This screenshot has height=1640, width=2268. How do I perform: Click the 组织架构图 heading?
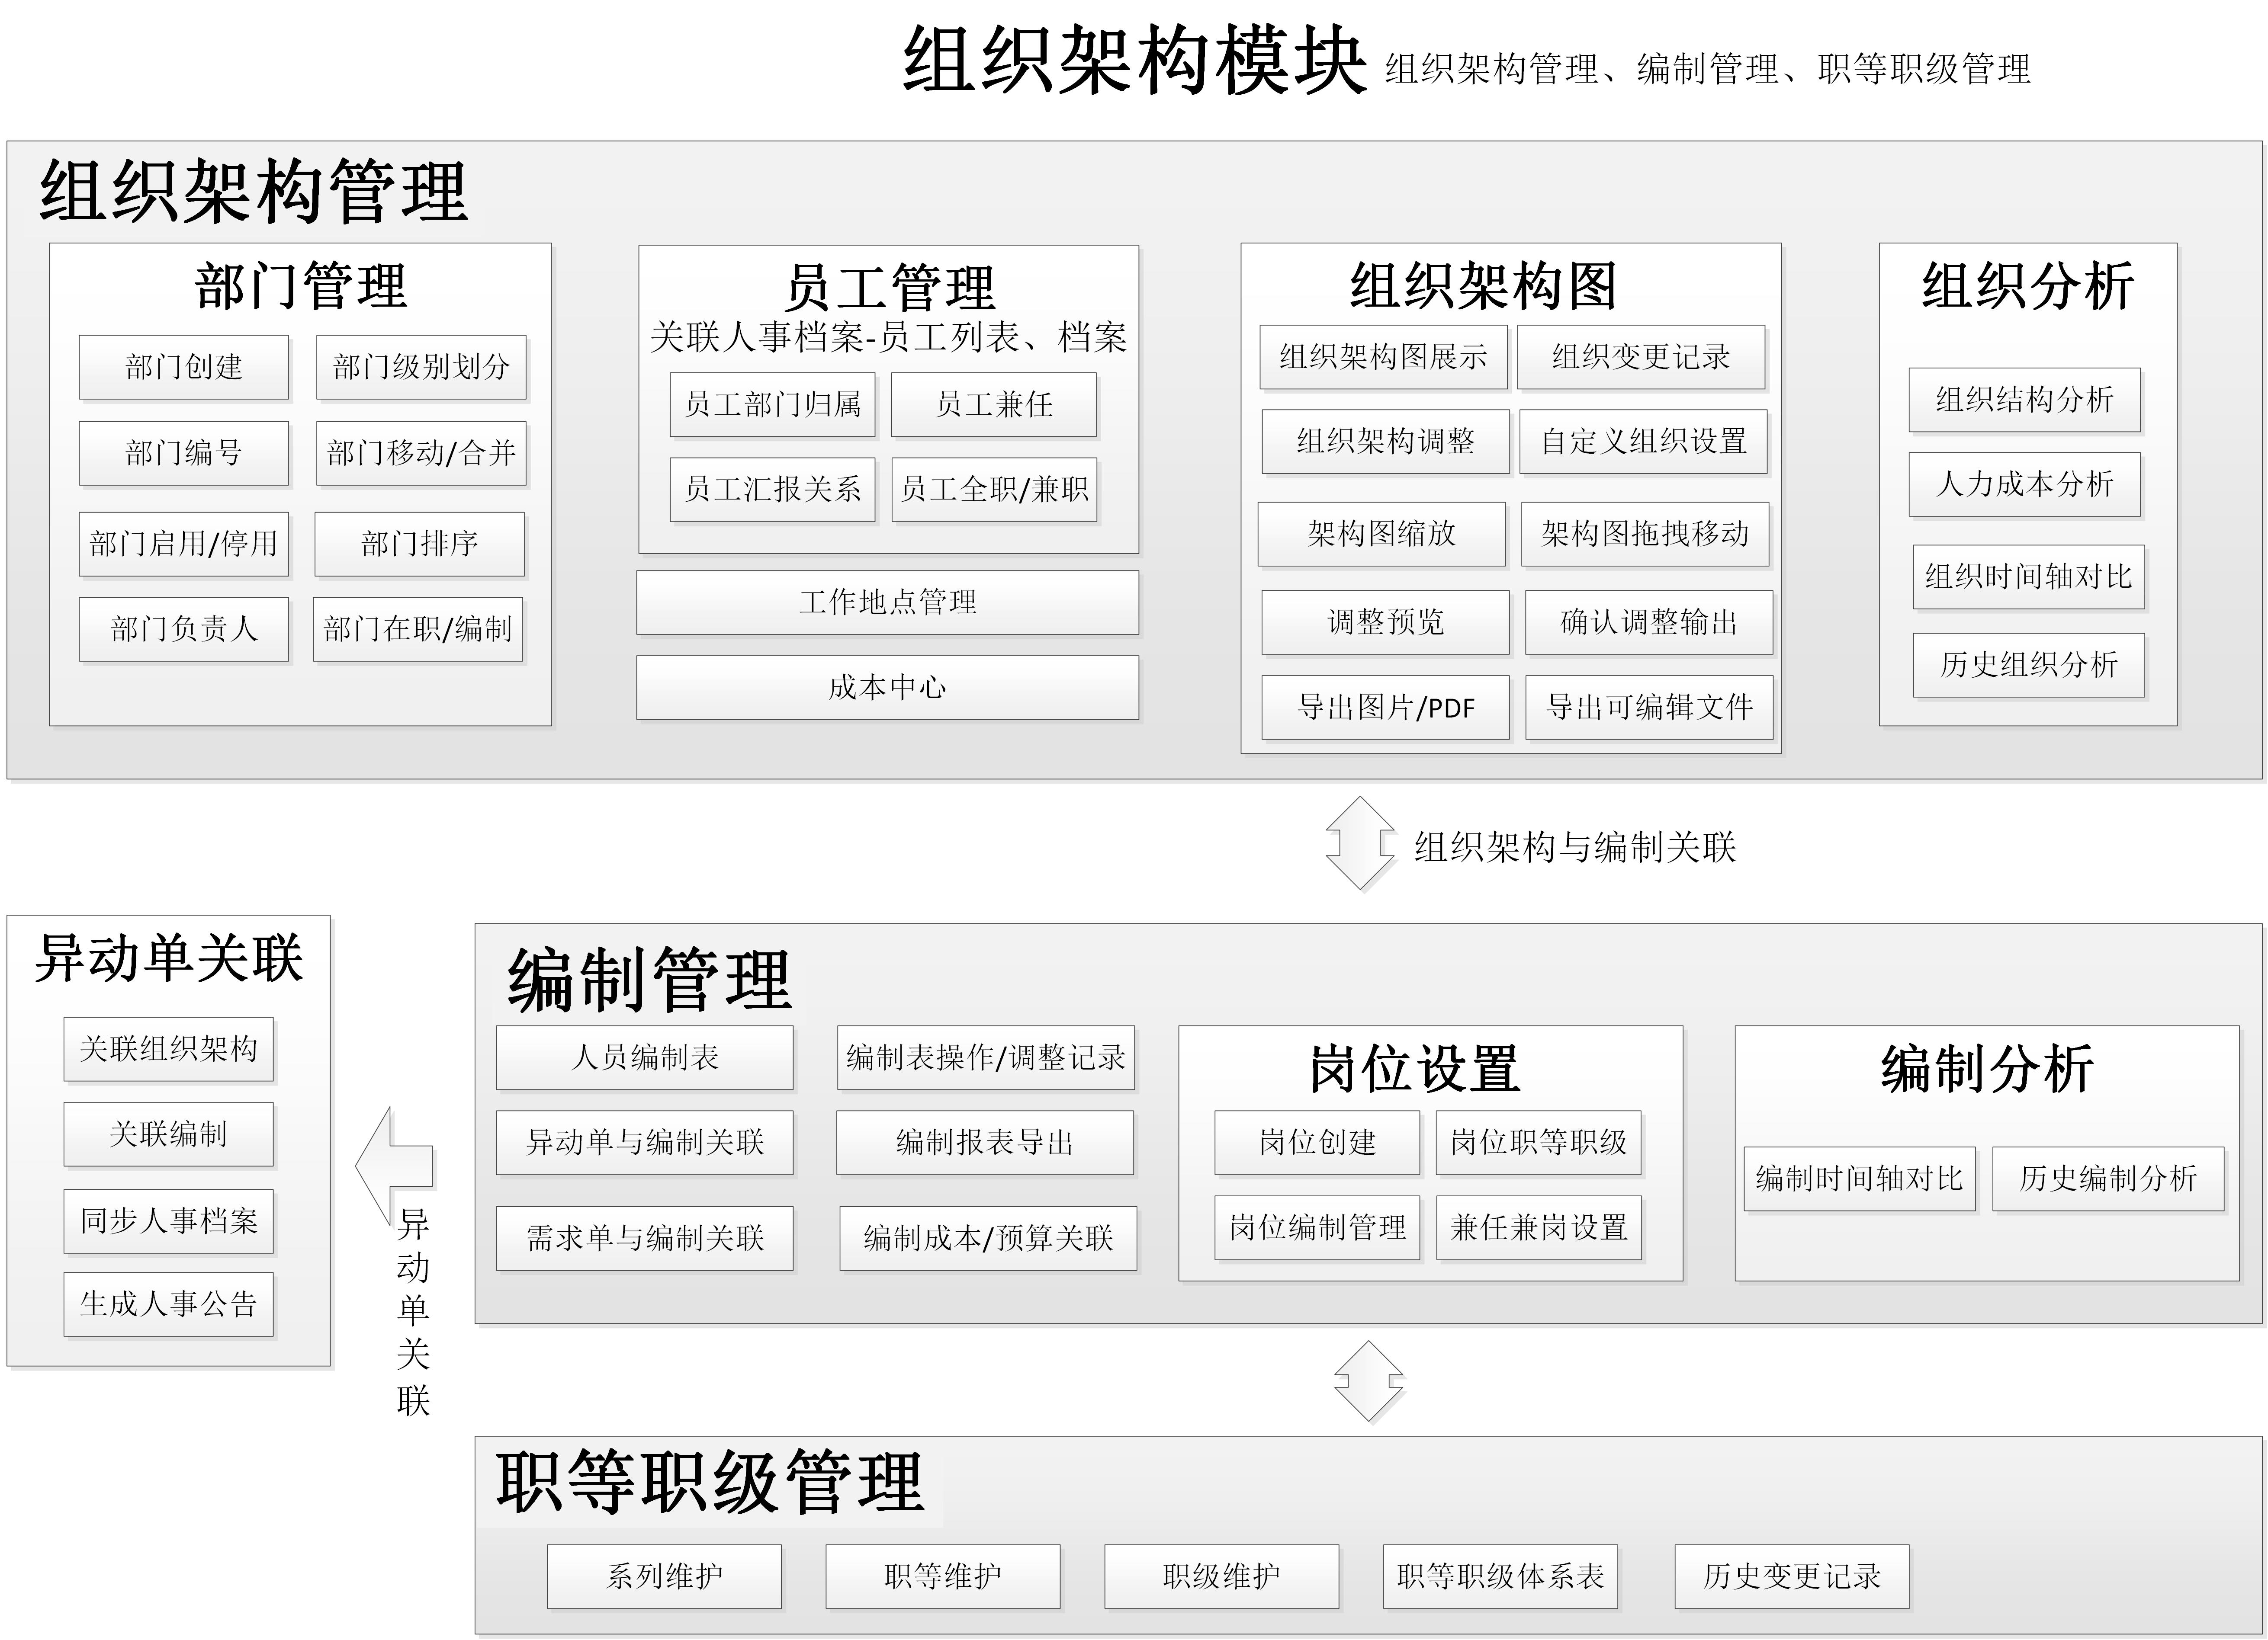tap(1484, 286)
